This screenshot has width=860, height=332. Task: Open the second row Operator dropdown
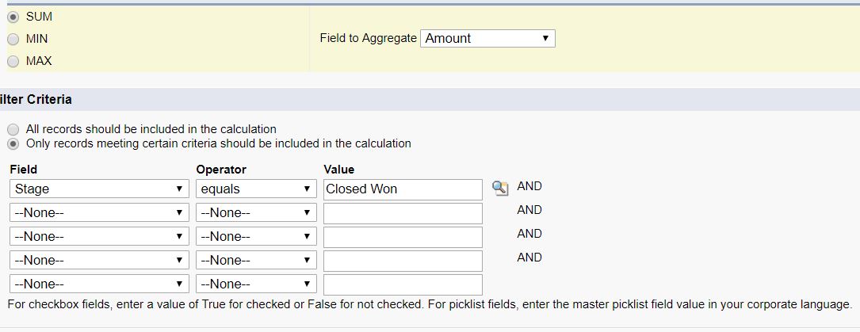(x=256, y=213)
